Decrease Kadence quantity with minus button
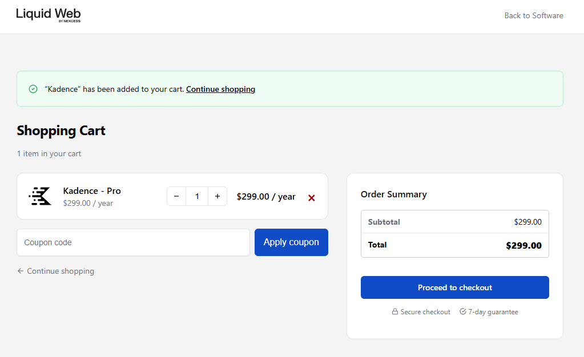 tap(176, 196)
